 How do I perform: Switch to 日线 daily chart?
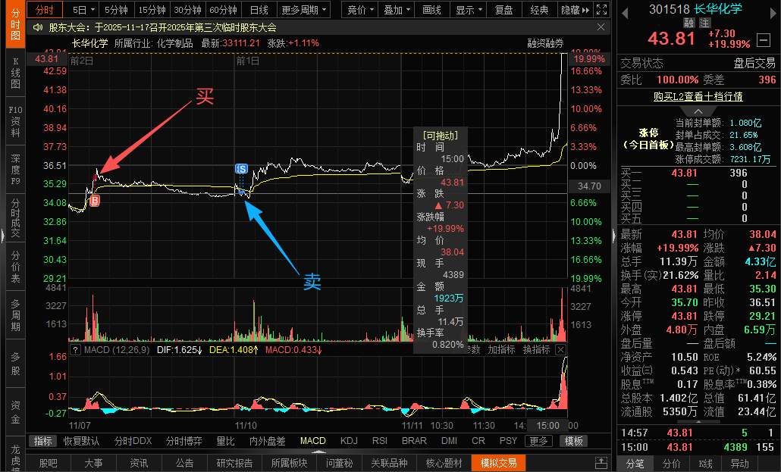(x=259, y=9)
